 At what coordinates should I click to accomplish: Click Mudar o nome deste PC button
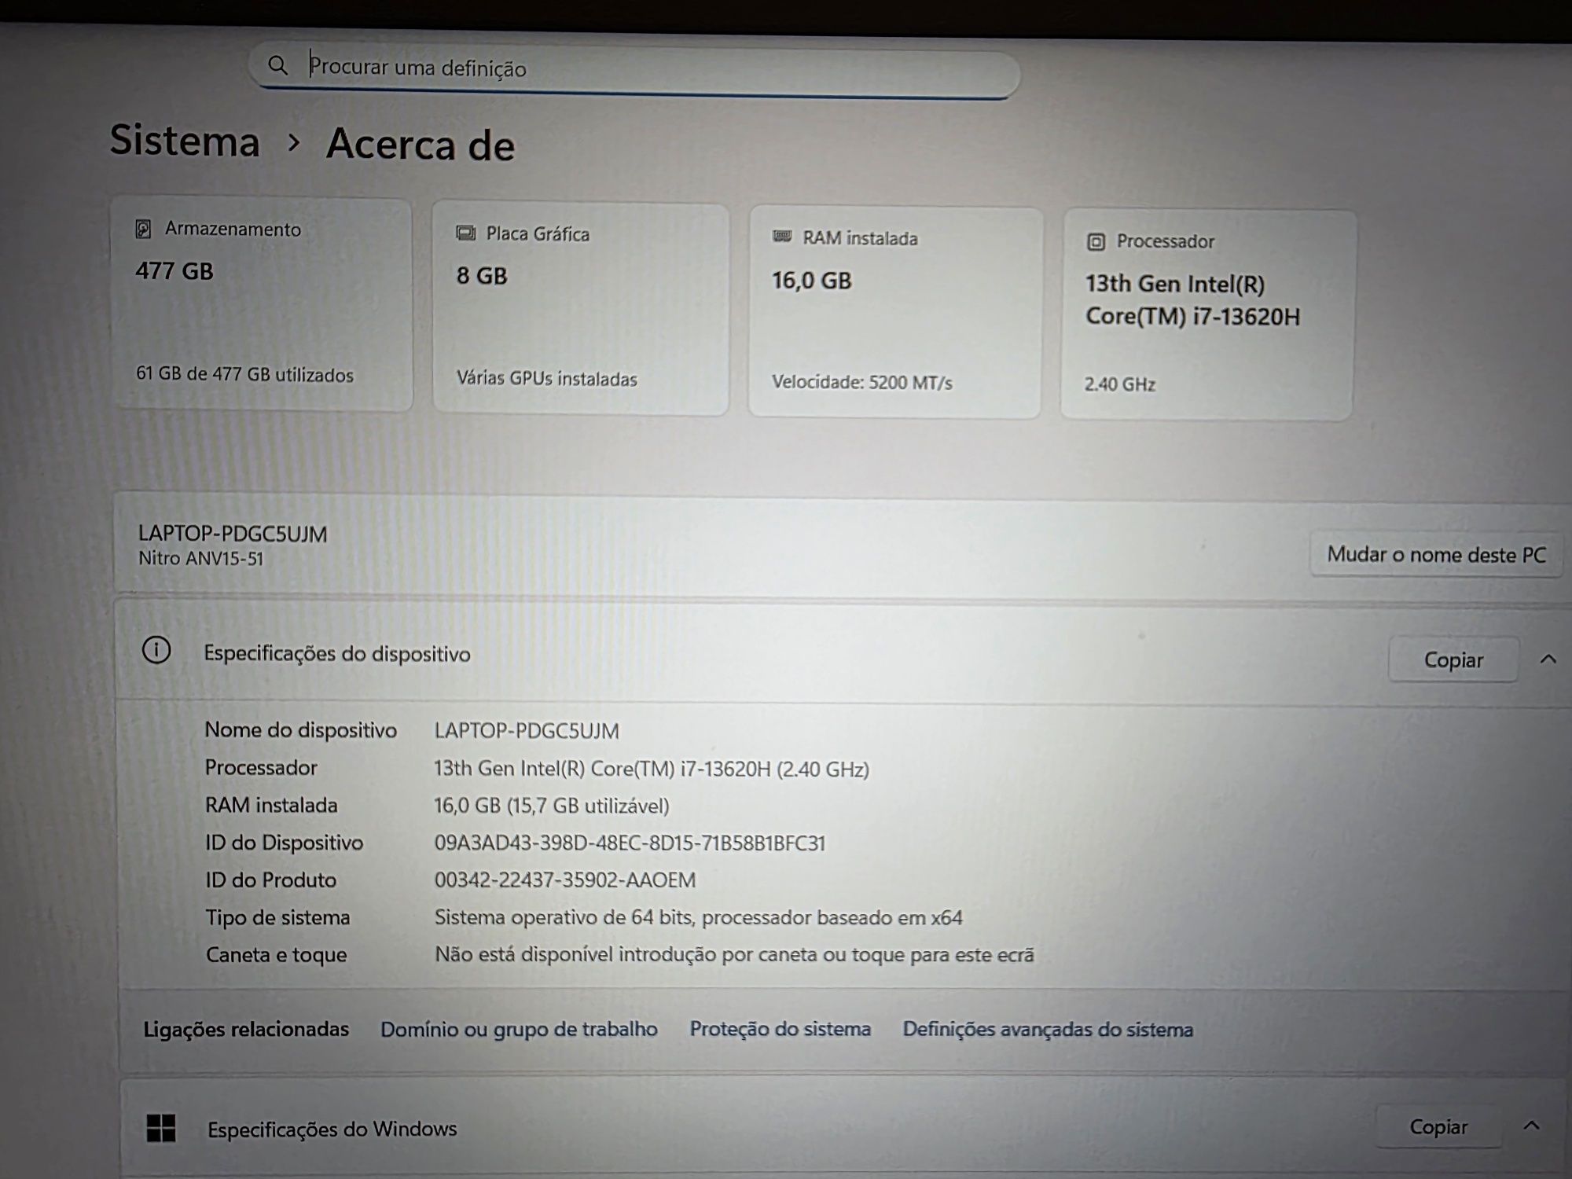(1436, 554)
